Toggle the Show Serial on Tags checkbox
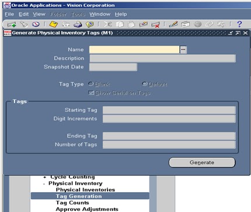The height and width of the screenshot is (212, 251). coord(91,93)
